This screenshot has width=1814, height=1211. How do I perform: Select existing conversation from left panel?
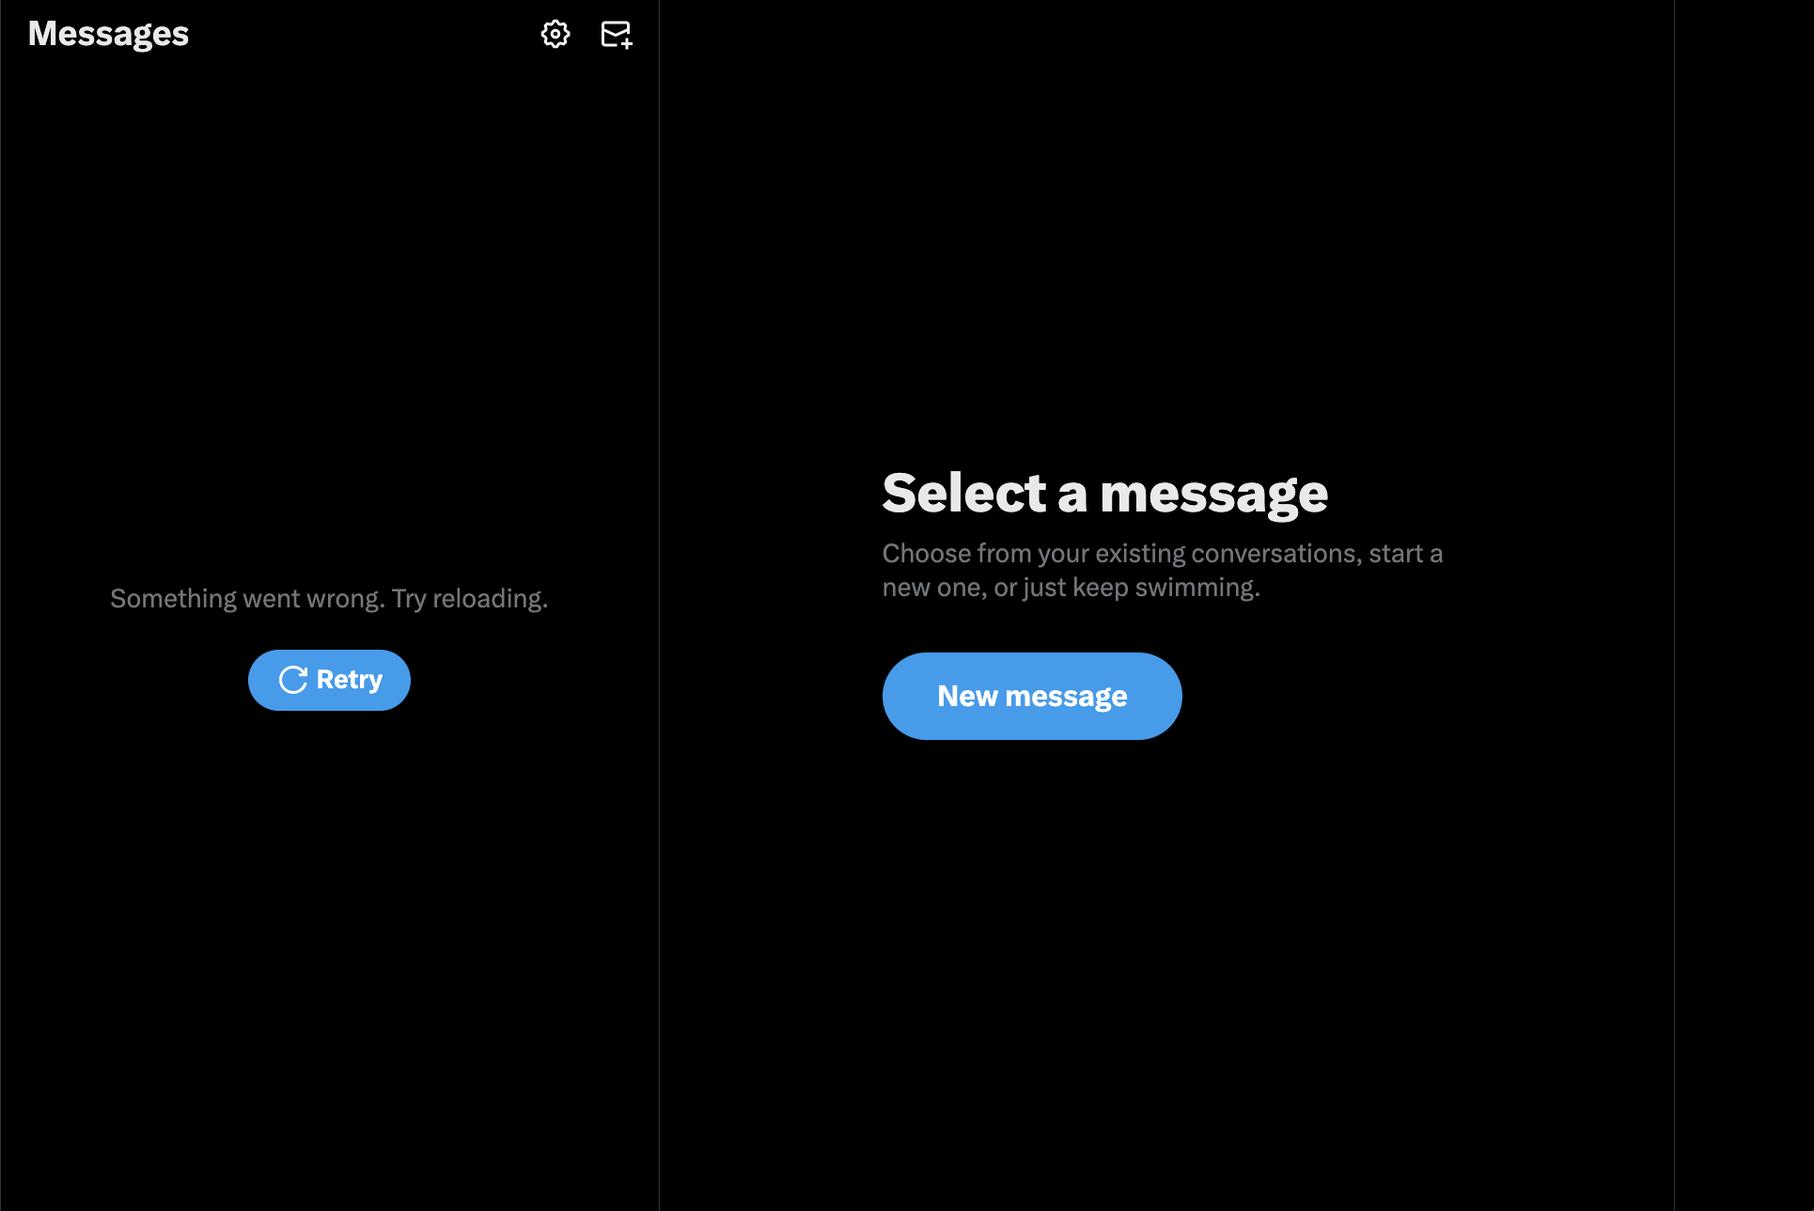tap(328, 680)
